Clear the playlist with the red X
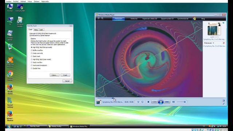Image resolution: width=233 pixels, height=131 pixels. tap(224, 43)
